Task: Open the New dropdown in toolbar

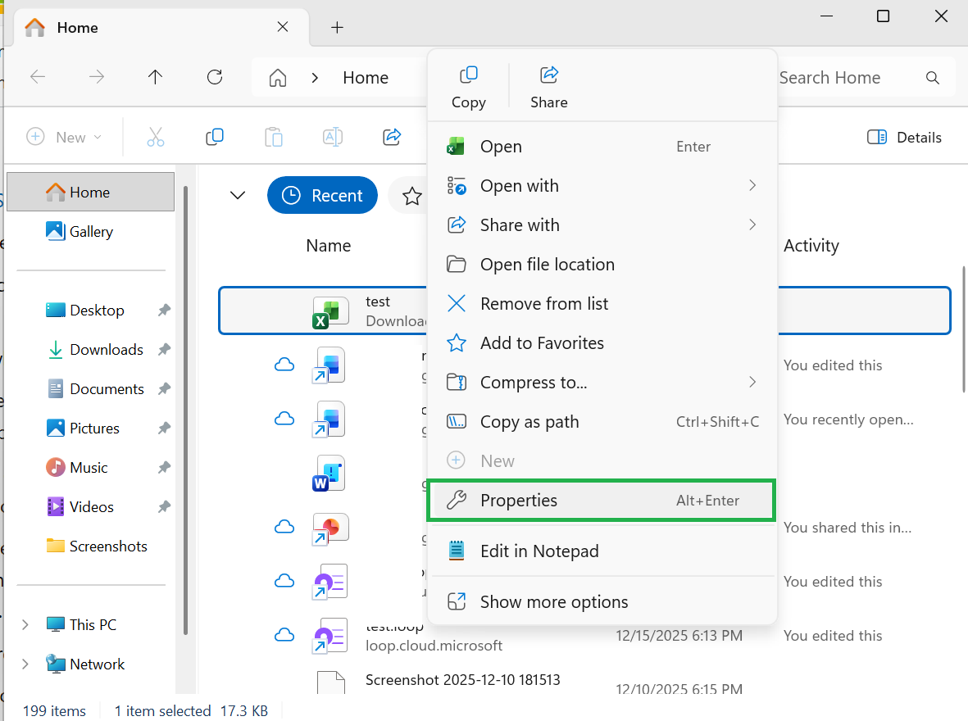Action: click(x=64, y=137)
